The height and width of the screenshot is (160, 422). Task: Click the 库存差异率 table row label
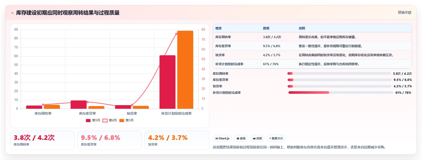click(223, 46)
